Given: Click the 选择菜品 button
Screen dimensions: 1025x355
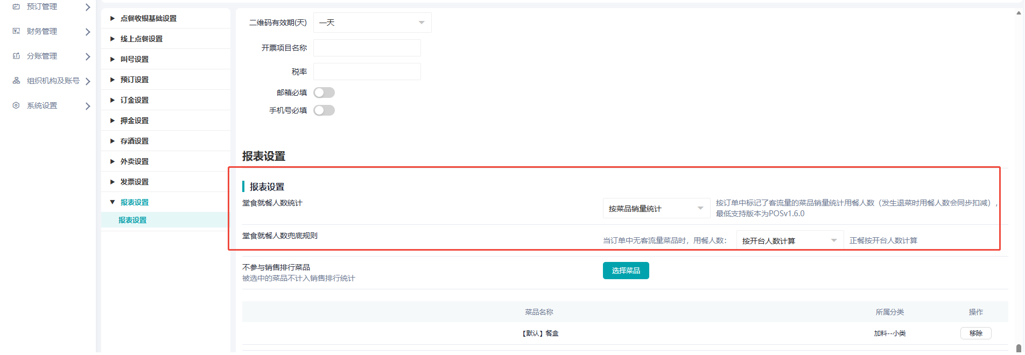Looking at the screenshot, I should 626,271.
